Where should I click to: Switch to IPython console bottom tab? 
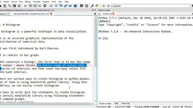coord(105,103)
